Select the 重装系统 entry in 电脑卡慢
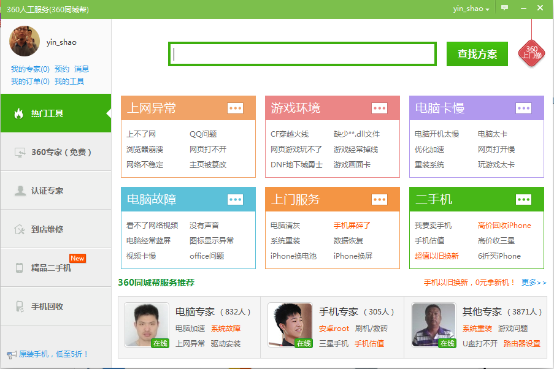 pos(429,164)
